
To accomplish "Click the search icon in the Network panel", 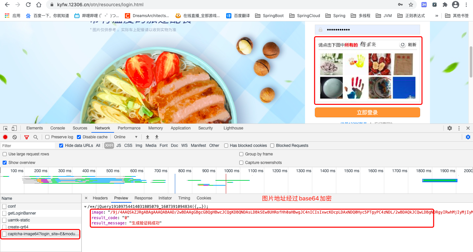I will [35, 137].
